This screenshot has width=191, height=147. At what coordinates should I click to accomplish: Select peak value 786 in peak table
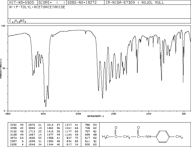tap(87, 125)
